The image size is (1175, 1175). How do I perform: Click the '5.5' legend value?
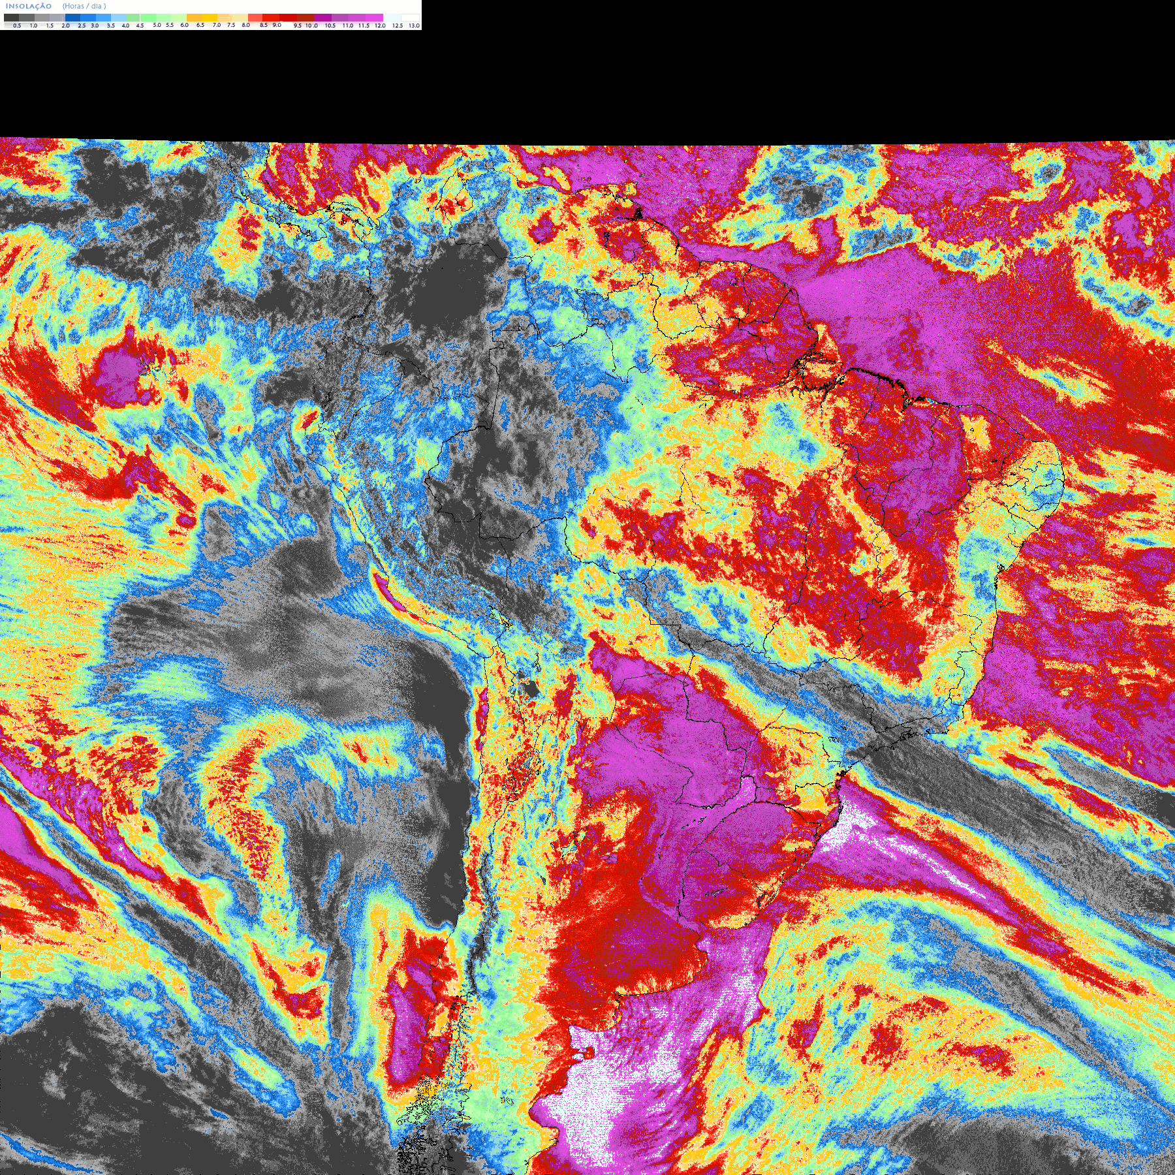pyautogui.click(x=170, y=25)
